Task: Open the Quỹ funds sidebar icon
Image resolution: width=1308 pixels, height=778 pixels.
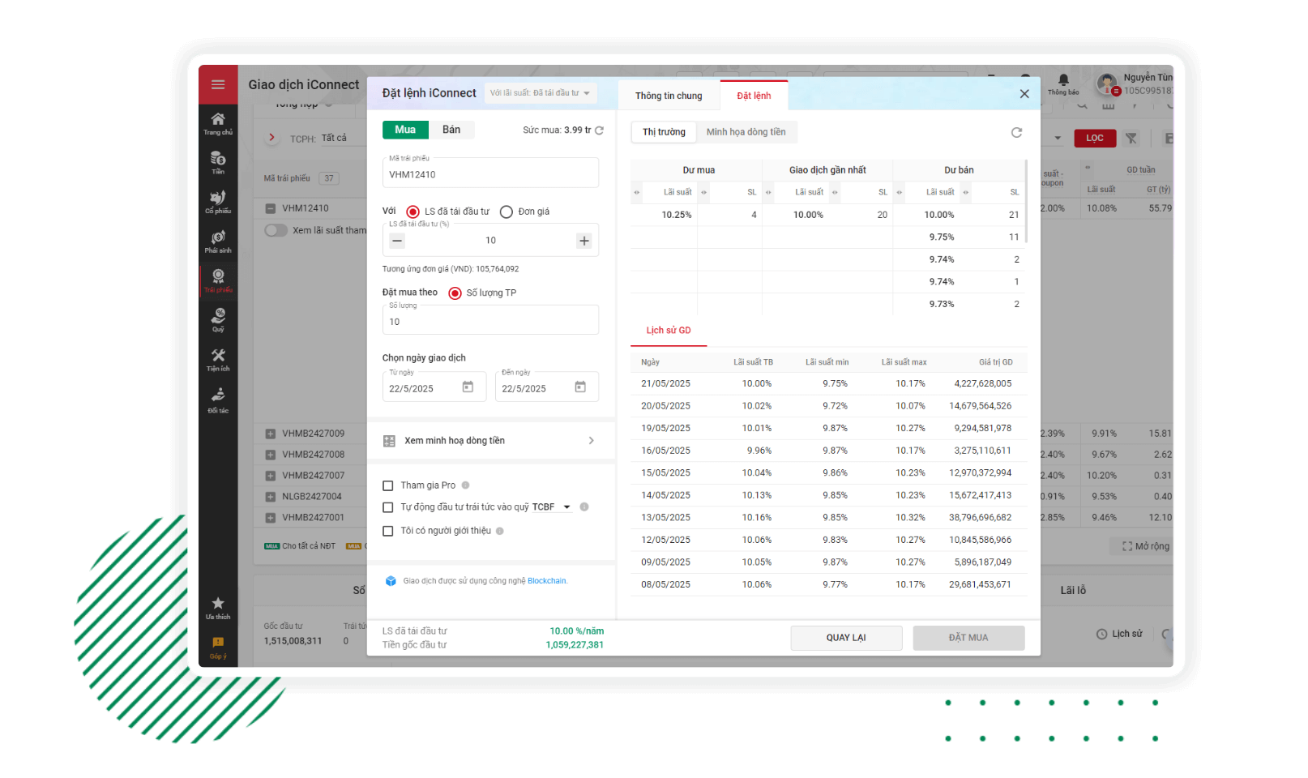Action: (x=218, y=319)
